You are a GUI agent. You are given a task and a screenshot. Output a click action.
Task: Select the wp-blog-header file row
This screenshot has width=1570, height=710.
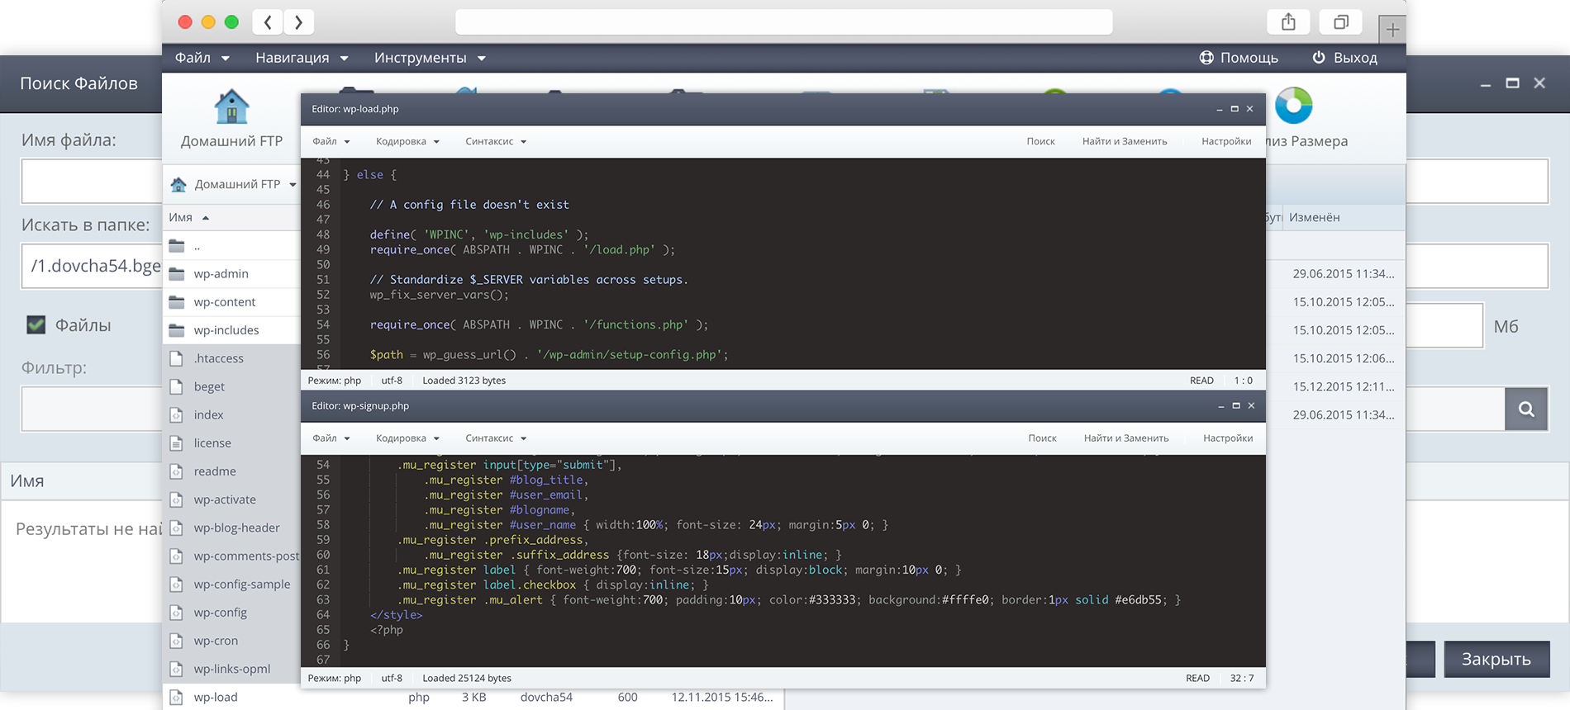[x=231, y=528]
